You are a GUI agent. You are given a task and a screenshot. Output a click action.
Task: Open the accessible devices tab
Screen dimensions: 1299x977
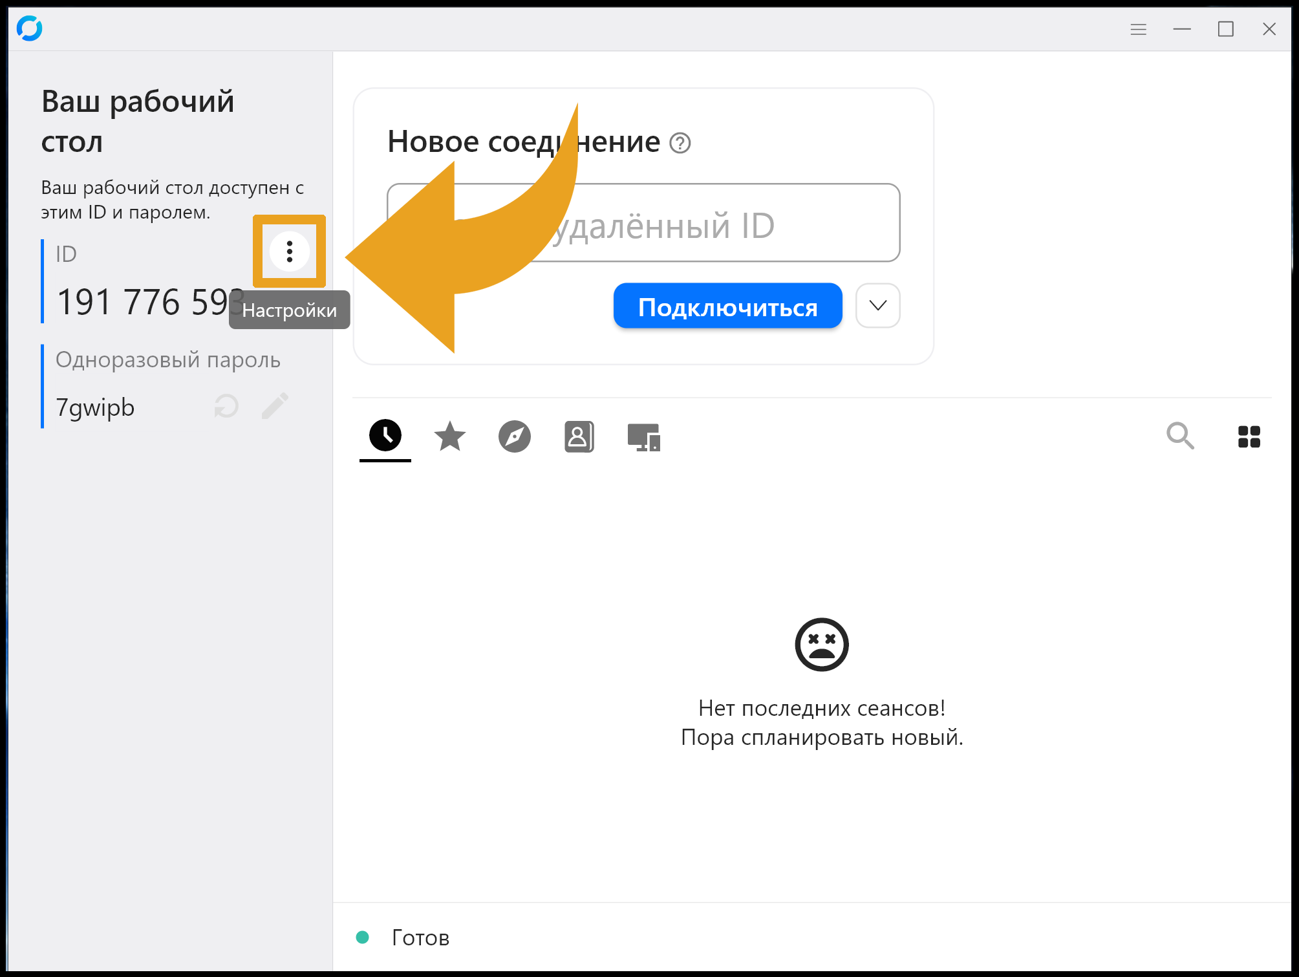click(x=643, y=437)
